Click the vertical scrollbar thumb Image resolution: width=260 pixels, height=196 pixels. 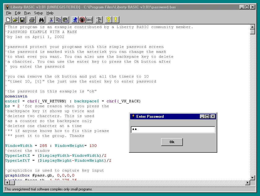coord(252,32)
